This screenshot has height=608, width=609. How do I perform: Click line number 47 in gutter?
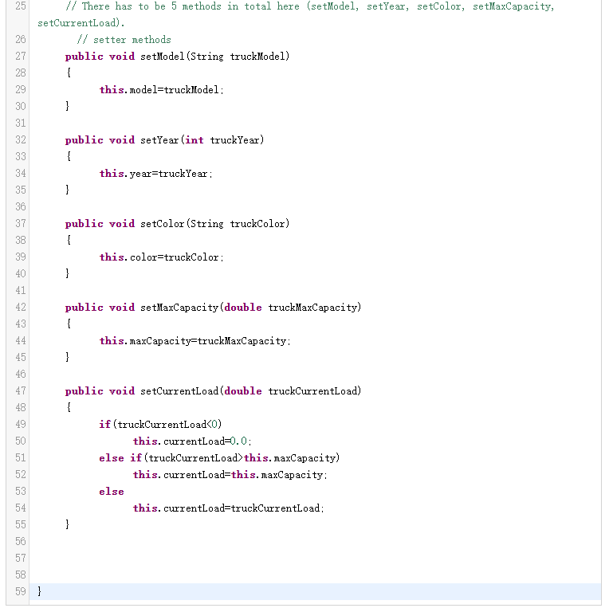[20, 391]
